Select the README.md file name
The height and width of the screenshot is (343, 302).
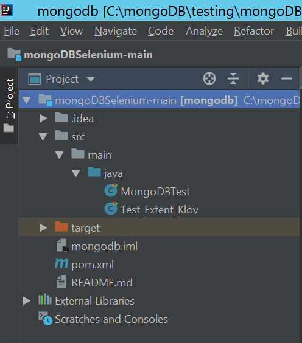102,283
